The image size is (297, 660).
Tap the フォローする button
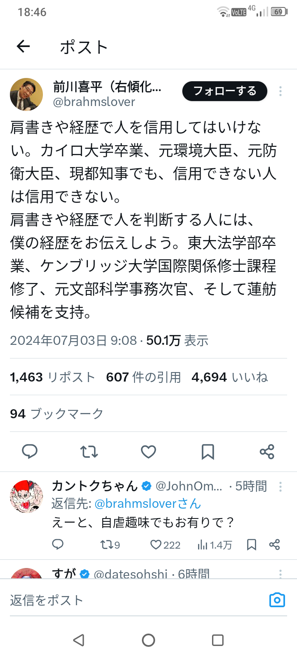click(x=225, y=91)
